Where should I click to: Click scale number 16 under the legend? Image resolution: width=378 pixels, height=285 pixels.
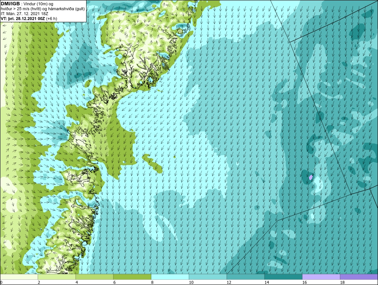(x=304, y=282)
